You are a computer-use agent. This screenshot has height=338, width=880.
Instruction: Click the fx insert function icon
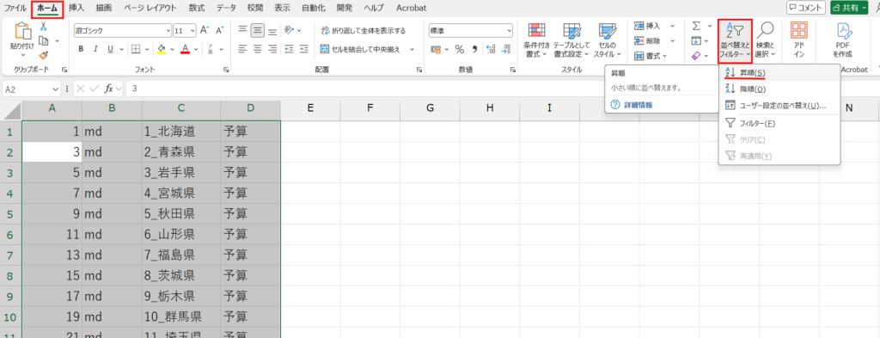click(109, 89)
